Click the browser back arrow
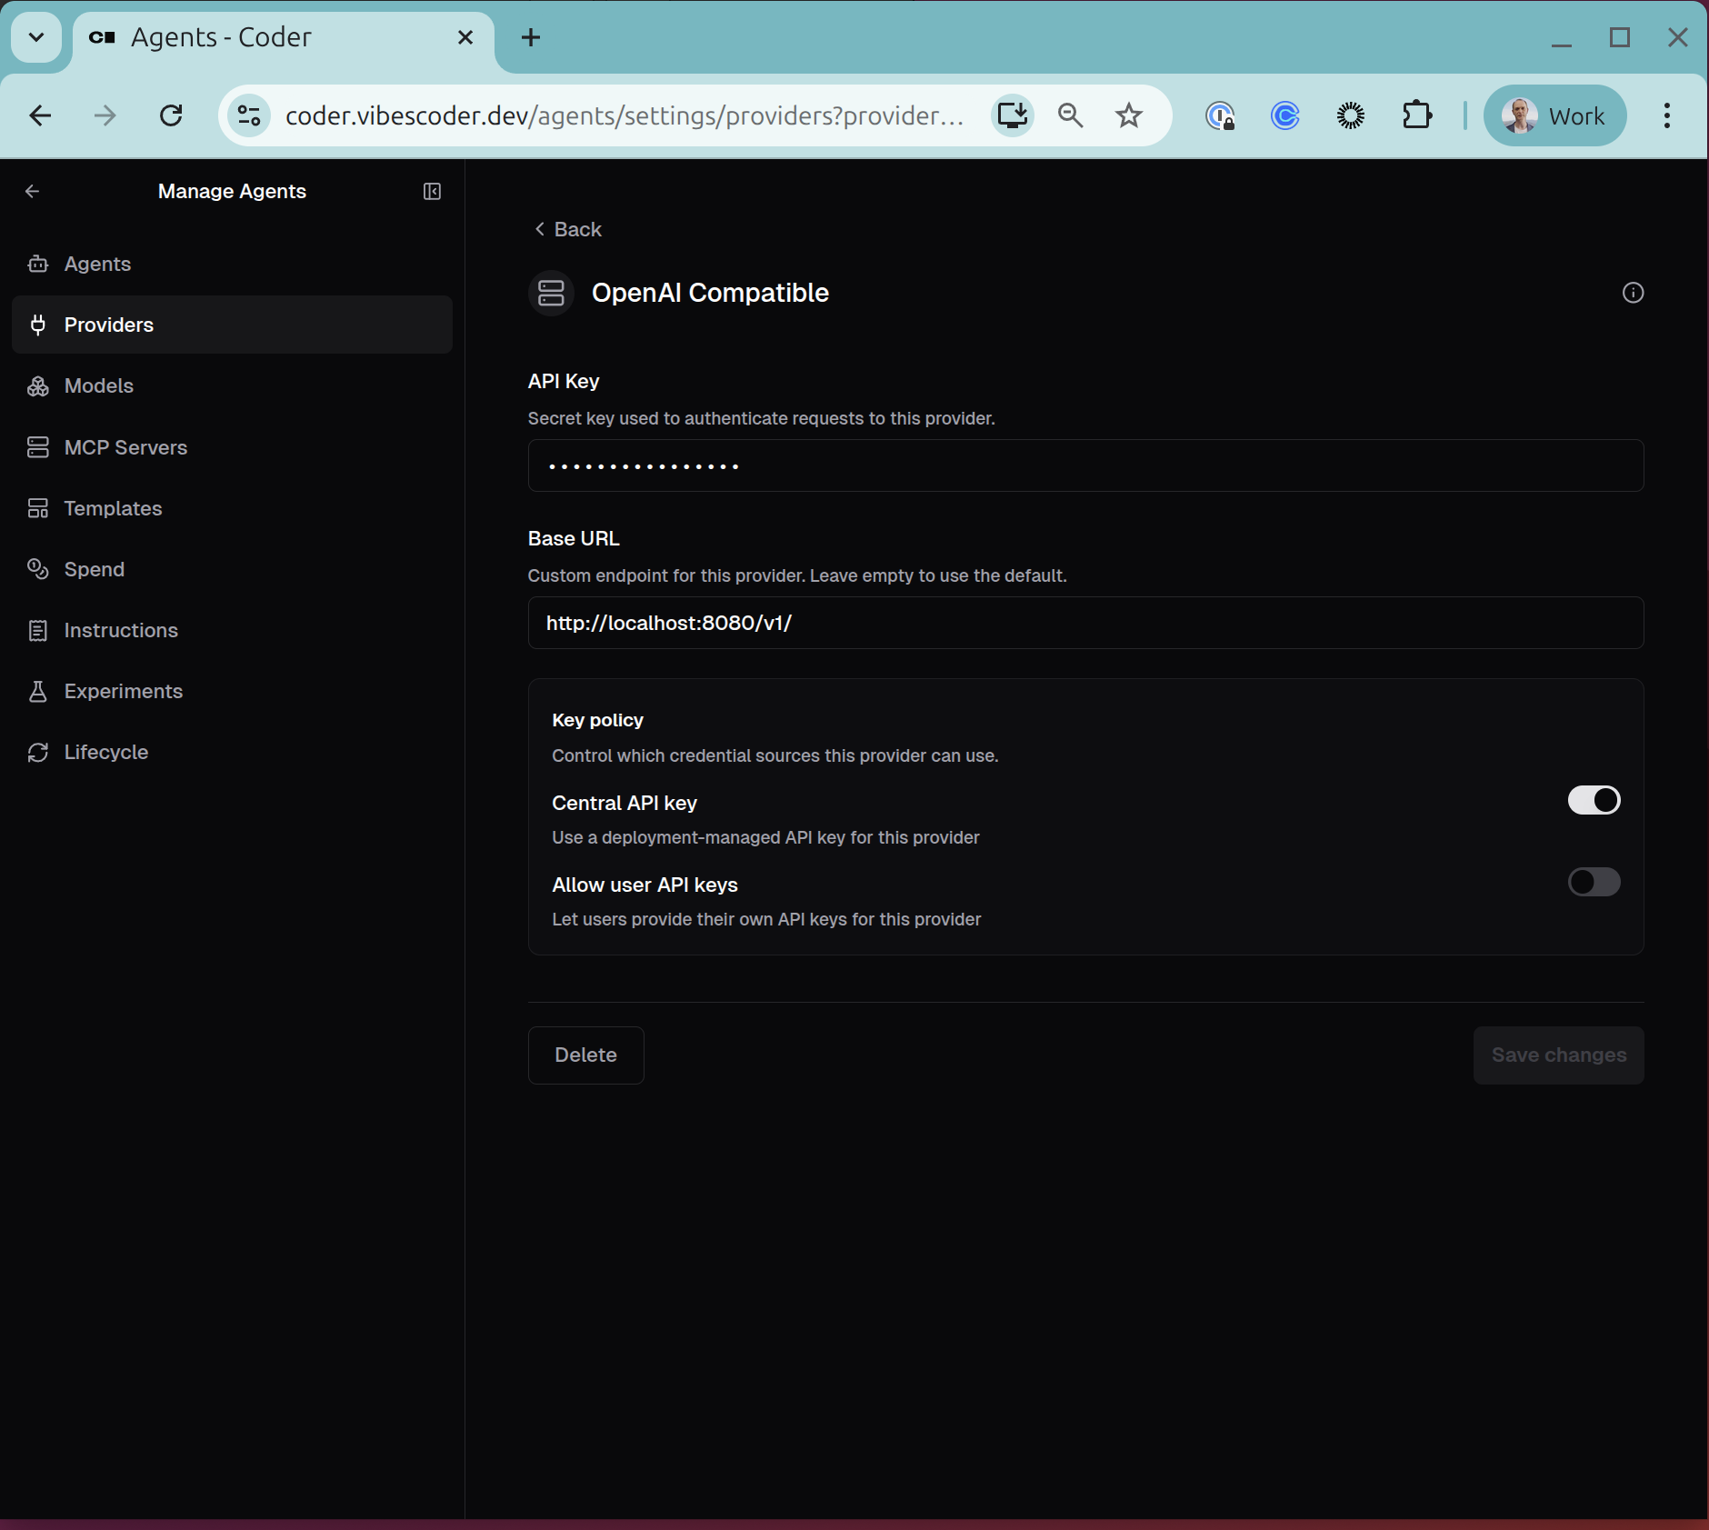 tap(40, 115)
